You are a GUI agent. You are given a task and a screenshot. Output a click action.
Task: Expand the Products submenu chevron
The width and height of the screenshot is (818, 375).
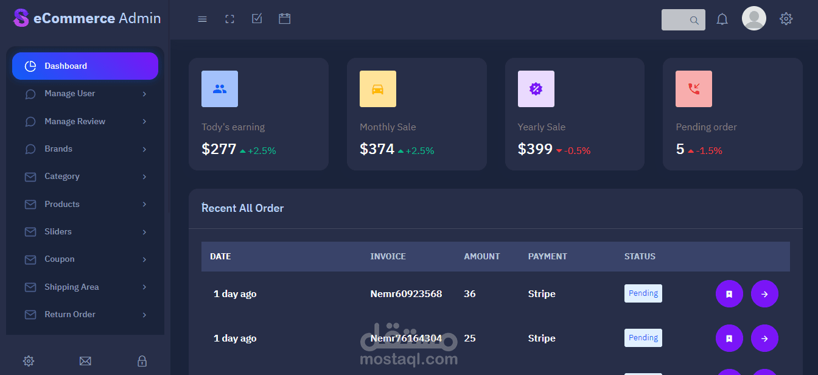point(144,205)
